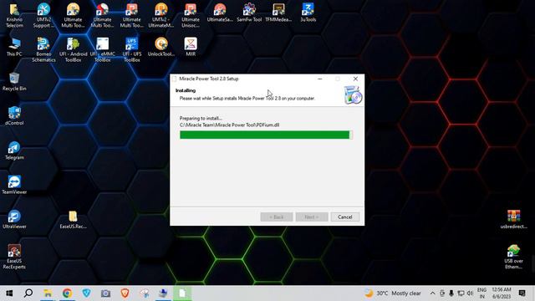Open network settings from the system tray
Screen dimensions: 535x301
click(x=461, y=293)
